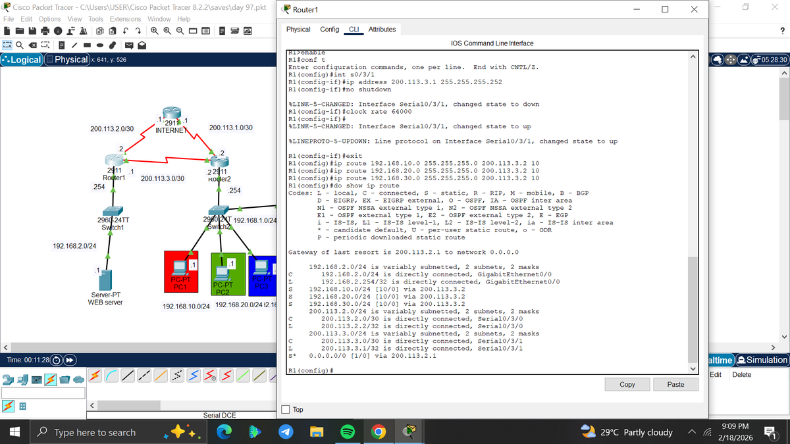Screen dimensions: 790x444
Task: Open Spotify from the taskbar
Action: coord(347,432)
